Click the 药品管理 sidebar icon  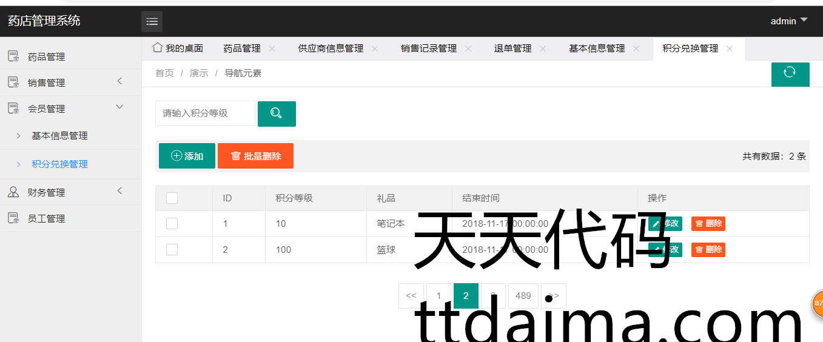13,56
